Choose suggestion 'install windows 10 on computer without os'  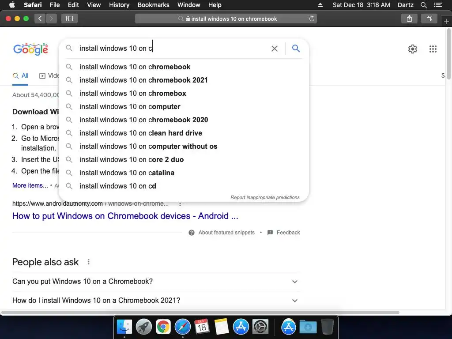tap(184, 147)
